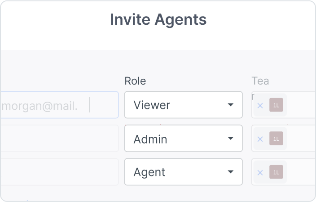The height and width of the screenshot is (202, 316).
Task: Click the empty email field beside Admin
Action: (58, 139)
